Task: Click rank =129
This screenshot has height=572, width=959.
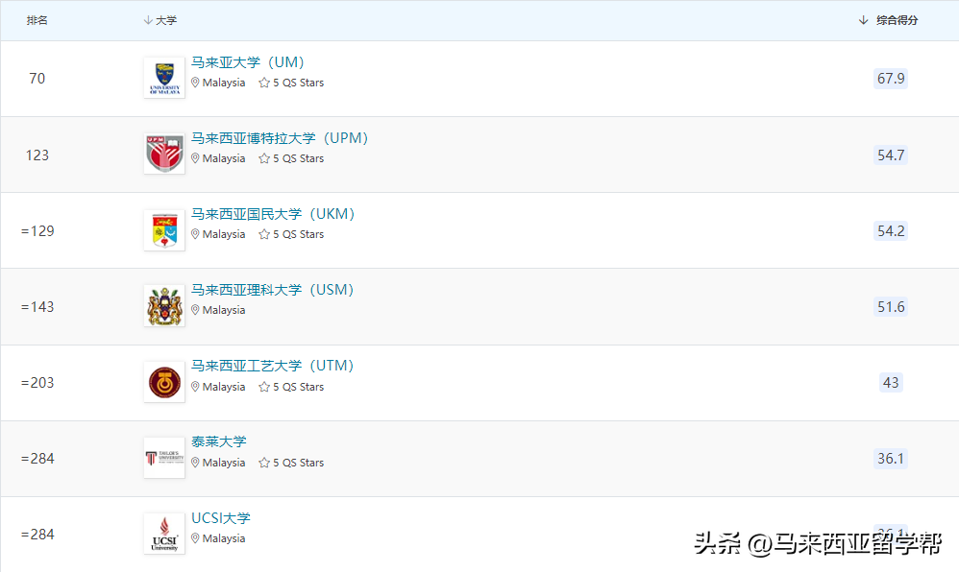Action: [37, 231]
